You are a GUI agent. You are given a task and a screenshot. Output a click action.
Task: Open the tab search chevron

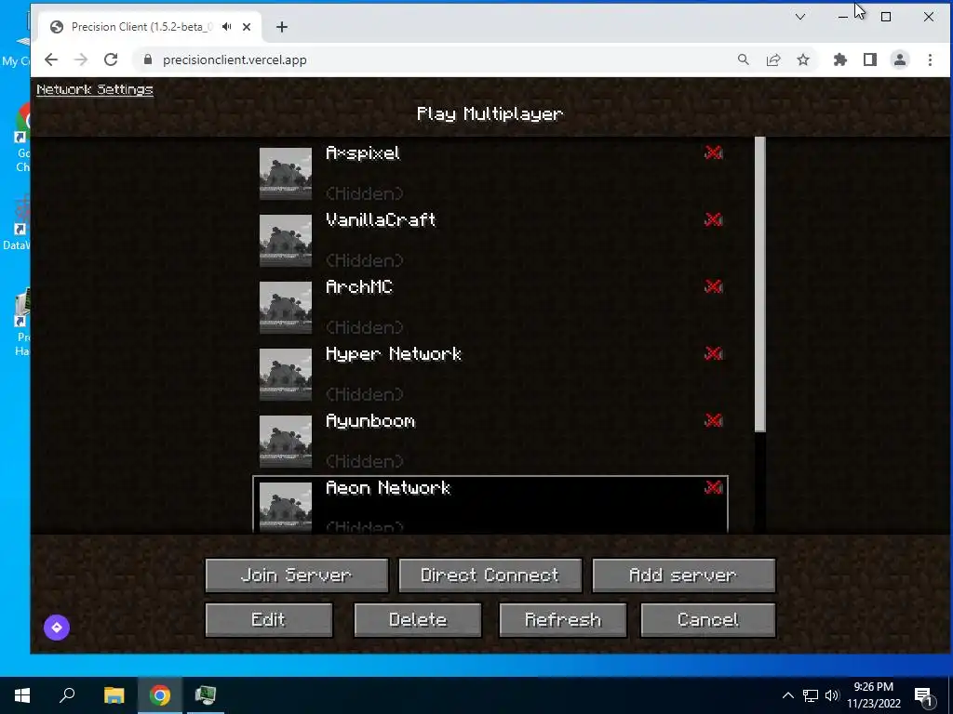click(x=799, y=17)
